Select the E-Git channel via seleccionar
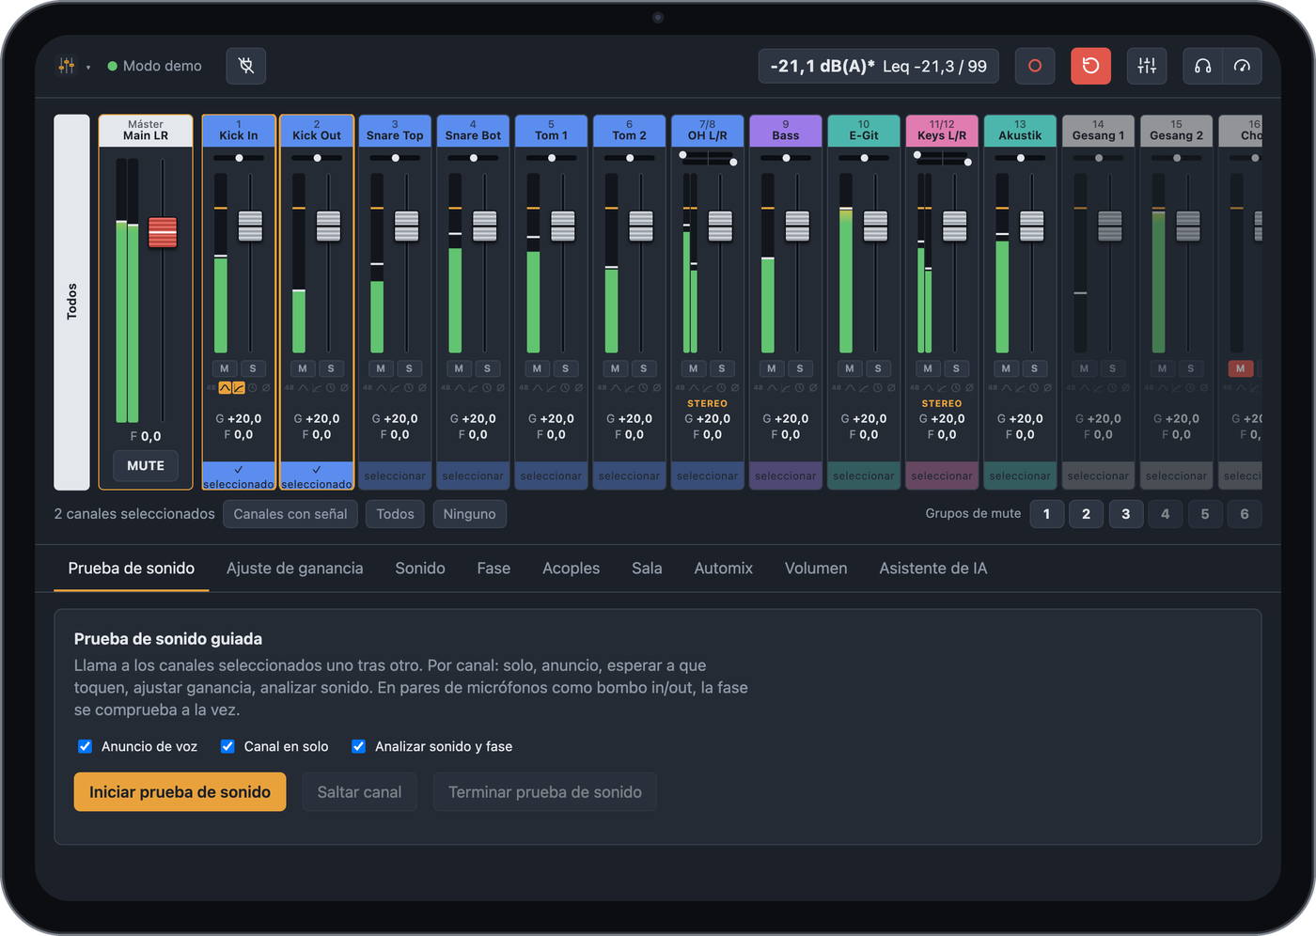Image resolution: width=1316 pixels, height=936 pixels. coord(864,476)
